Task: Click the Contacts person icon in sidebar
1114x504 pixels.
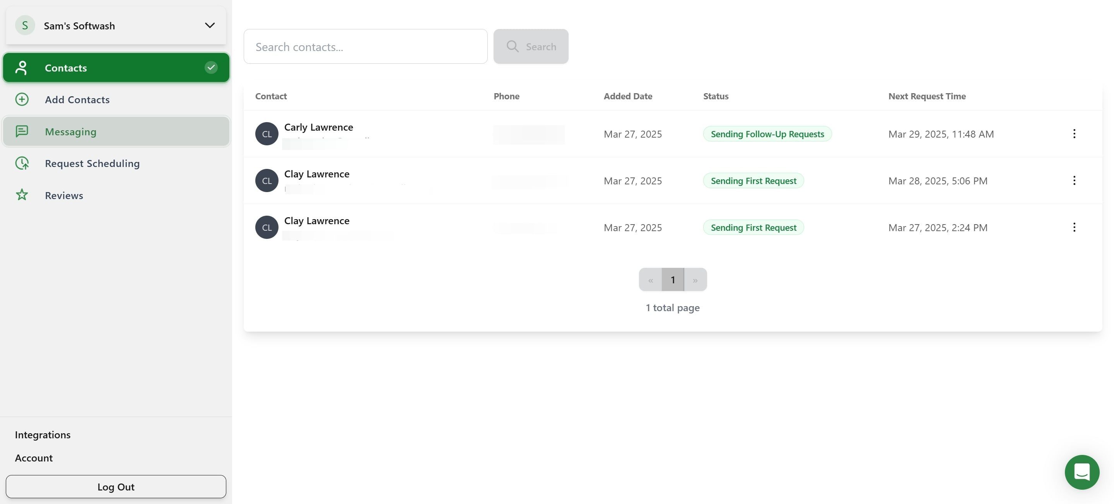Action: [21, 67]
